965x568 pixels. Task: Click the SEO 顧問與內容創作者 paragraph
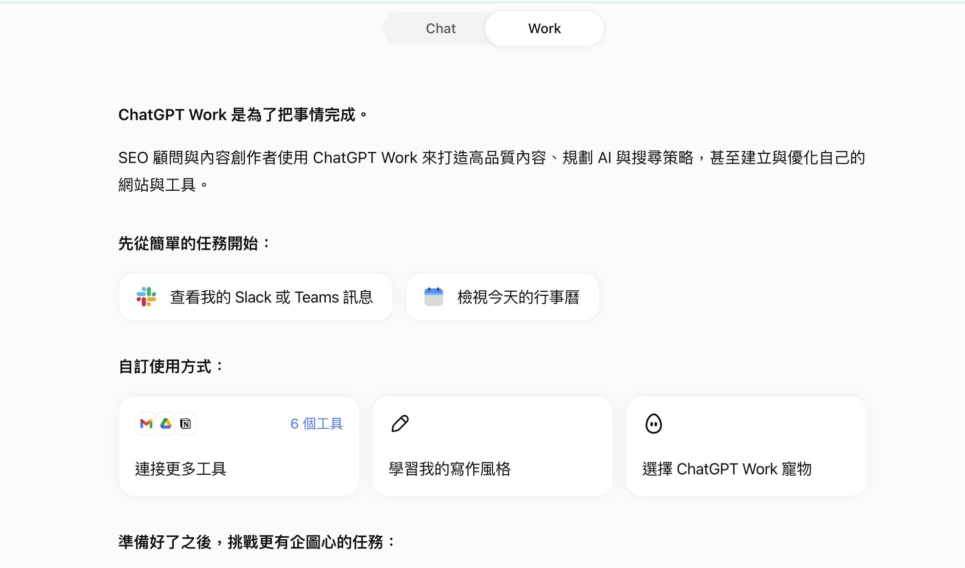pyautogui.click(x=492, y=171)
